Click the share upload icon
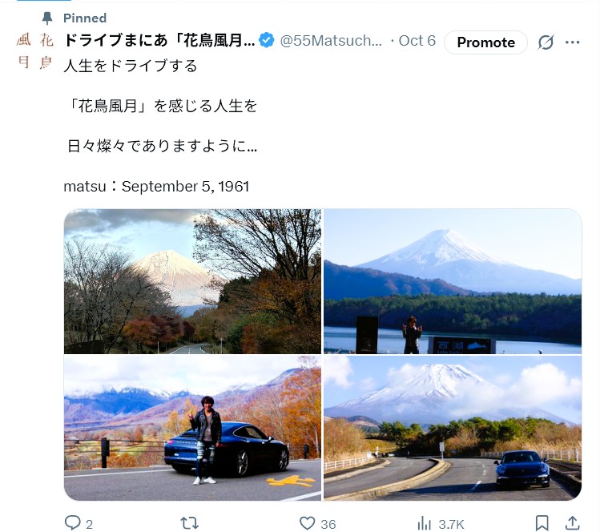 click(572, 523)
